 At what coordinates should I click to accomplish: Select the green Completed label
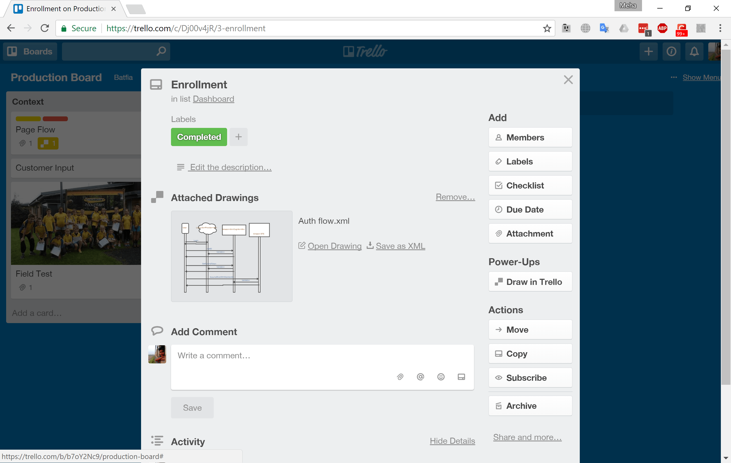pos(199,137)
